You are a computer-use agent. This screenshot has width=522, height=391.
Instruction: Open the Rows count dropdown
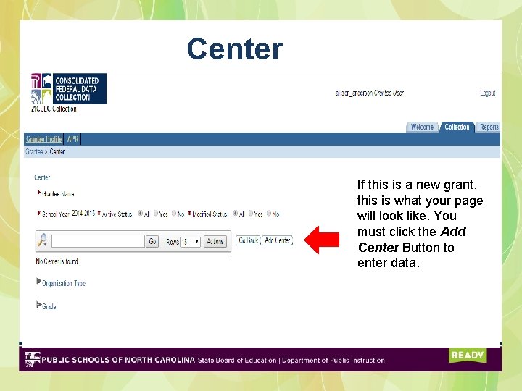190,241
